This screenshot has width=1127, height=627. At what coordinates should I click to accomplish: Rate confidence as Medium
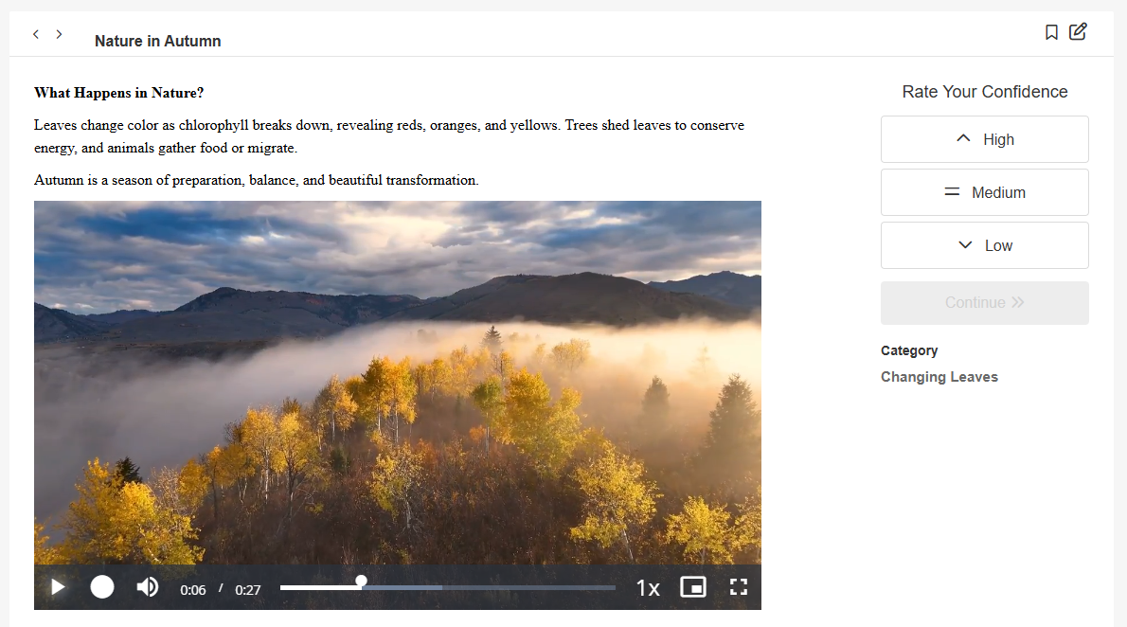(x=985, y=192)
